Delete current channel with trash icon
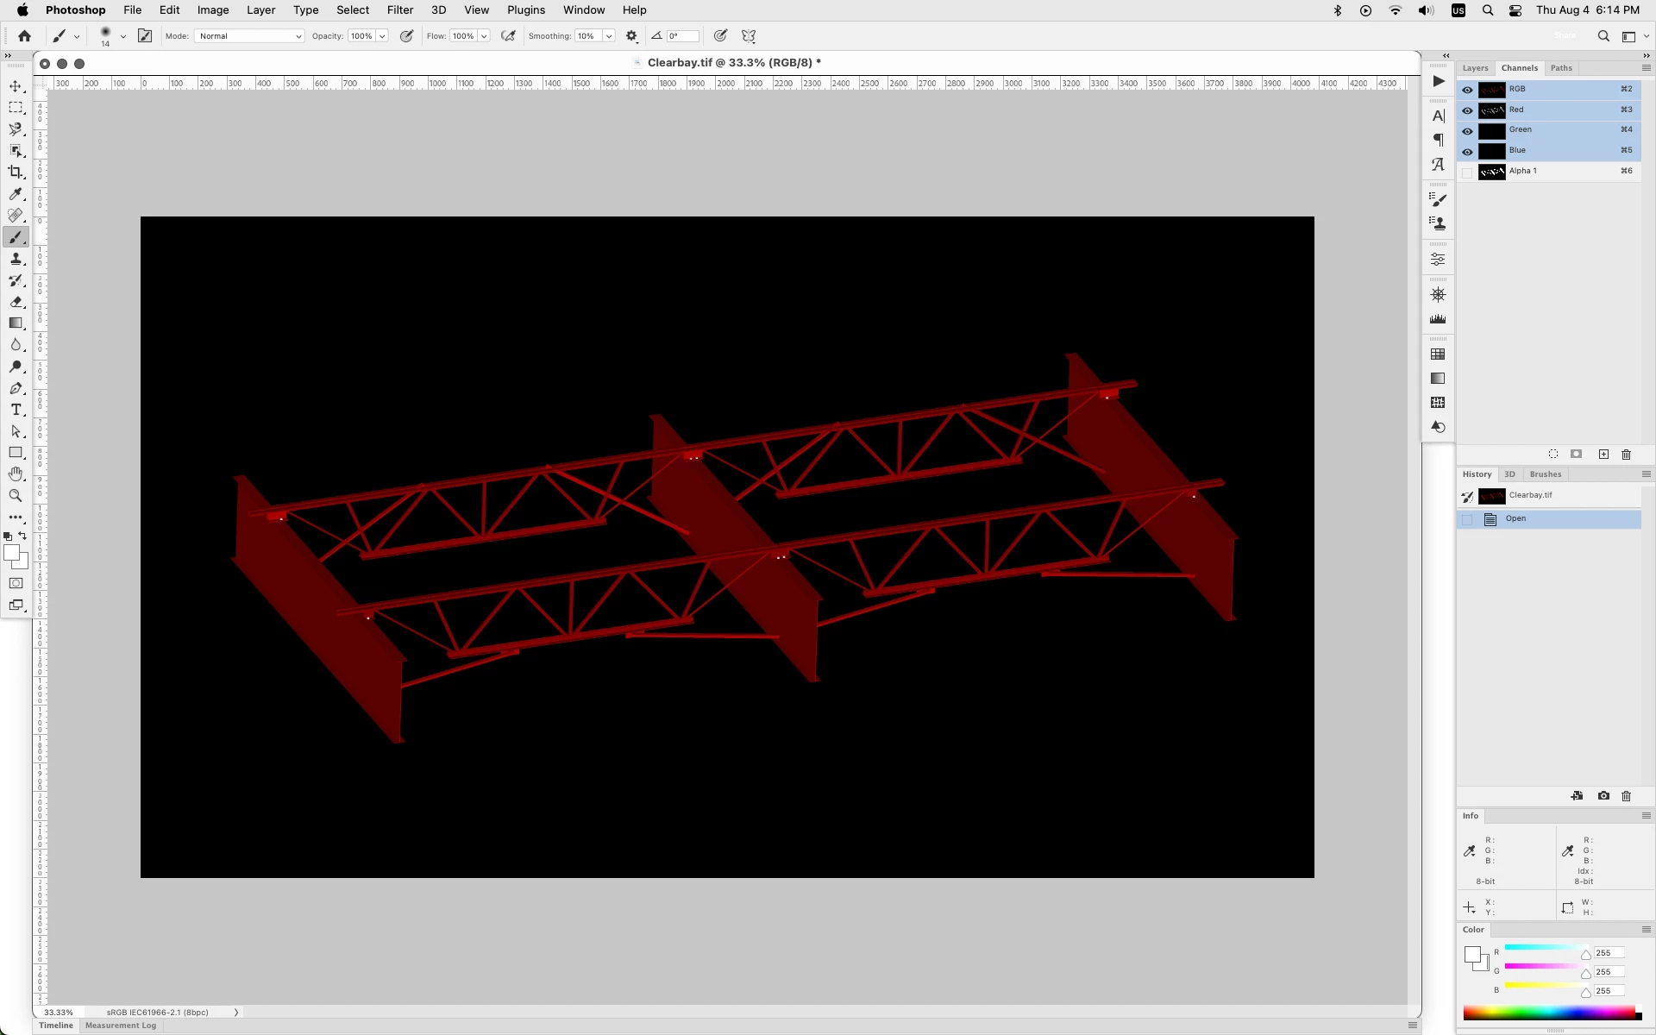The width and height of the screenshot is (1656, 1035). pos(1626,455)
